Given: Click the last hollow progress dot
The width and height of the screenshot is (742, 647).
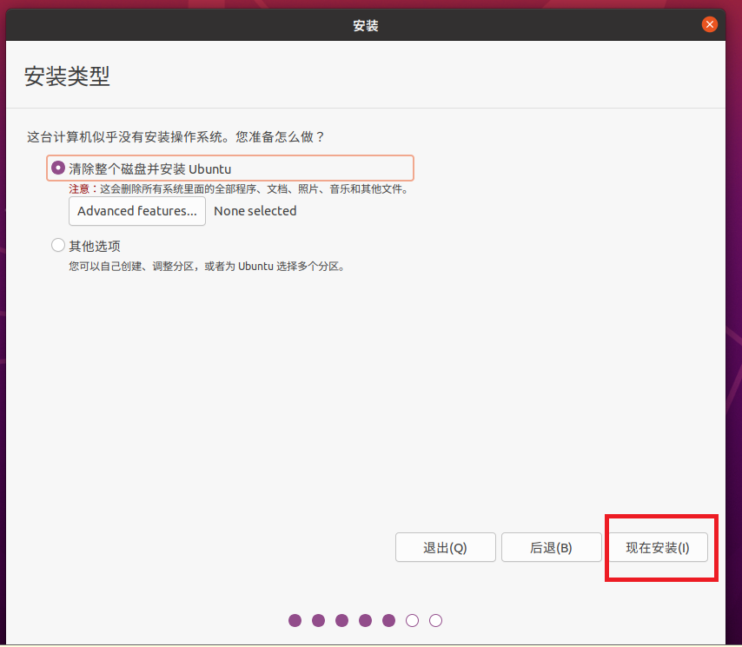Looking at the screenshot, I should pos(436,620).
